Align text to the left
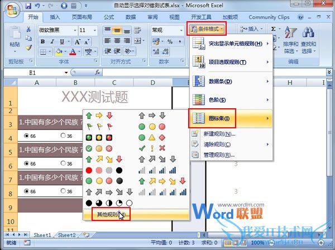The height and width of the screenshot is (250, 335). [107, 41]
